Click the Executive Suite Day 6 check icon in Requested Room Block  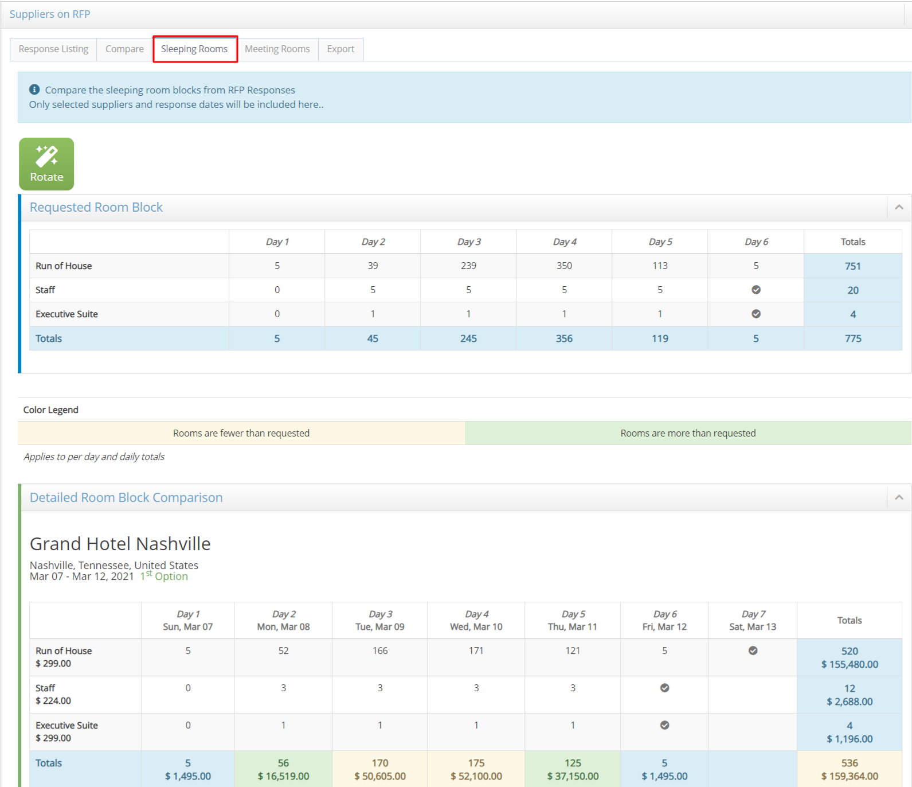pyautogui.click(x=756, y=314)
